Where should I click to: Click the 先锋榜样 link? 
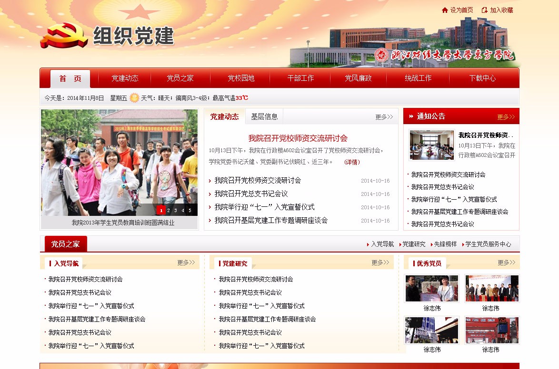coord(445,244)
